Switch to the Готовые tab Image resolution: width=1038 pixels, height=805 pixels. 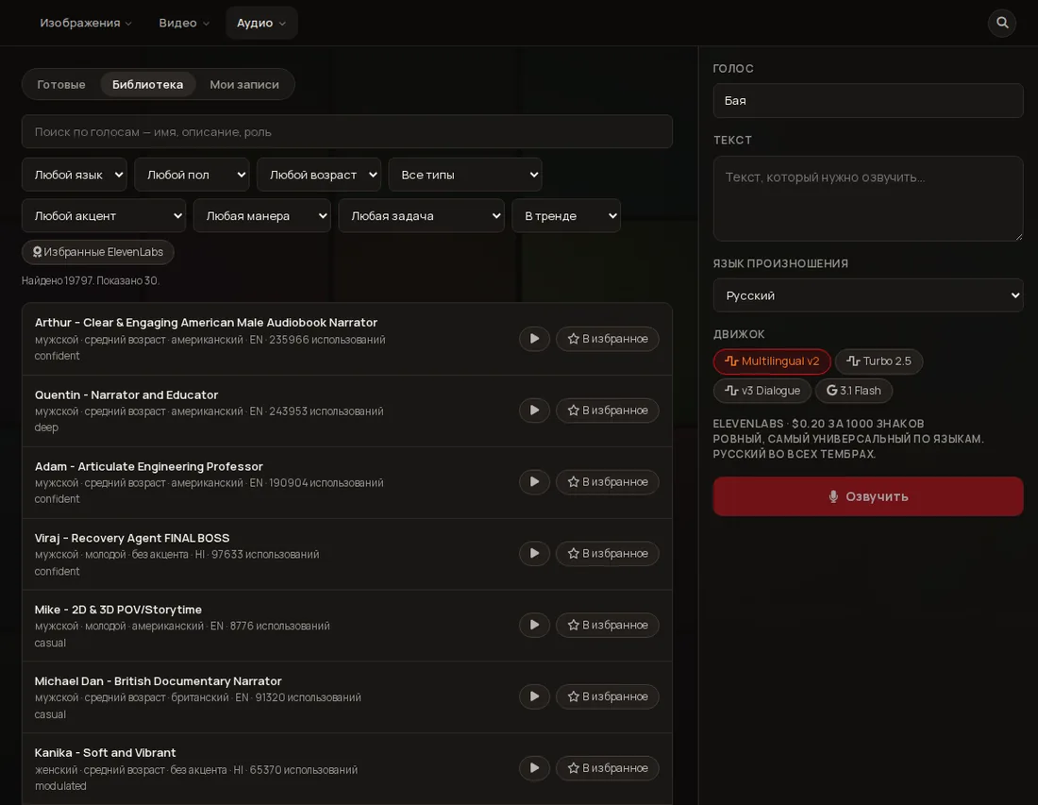(61, 85)
